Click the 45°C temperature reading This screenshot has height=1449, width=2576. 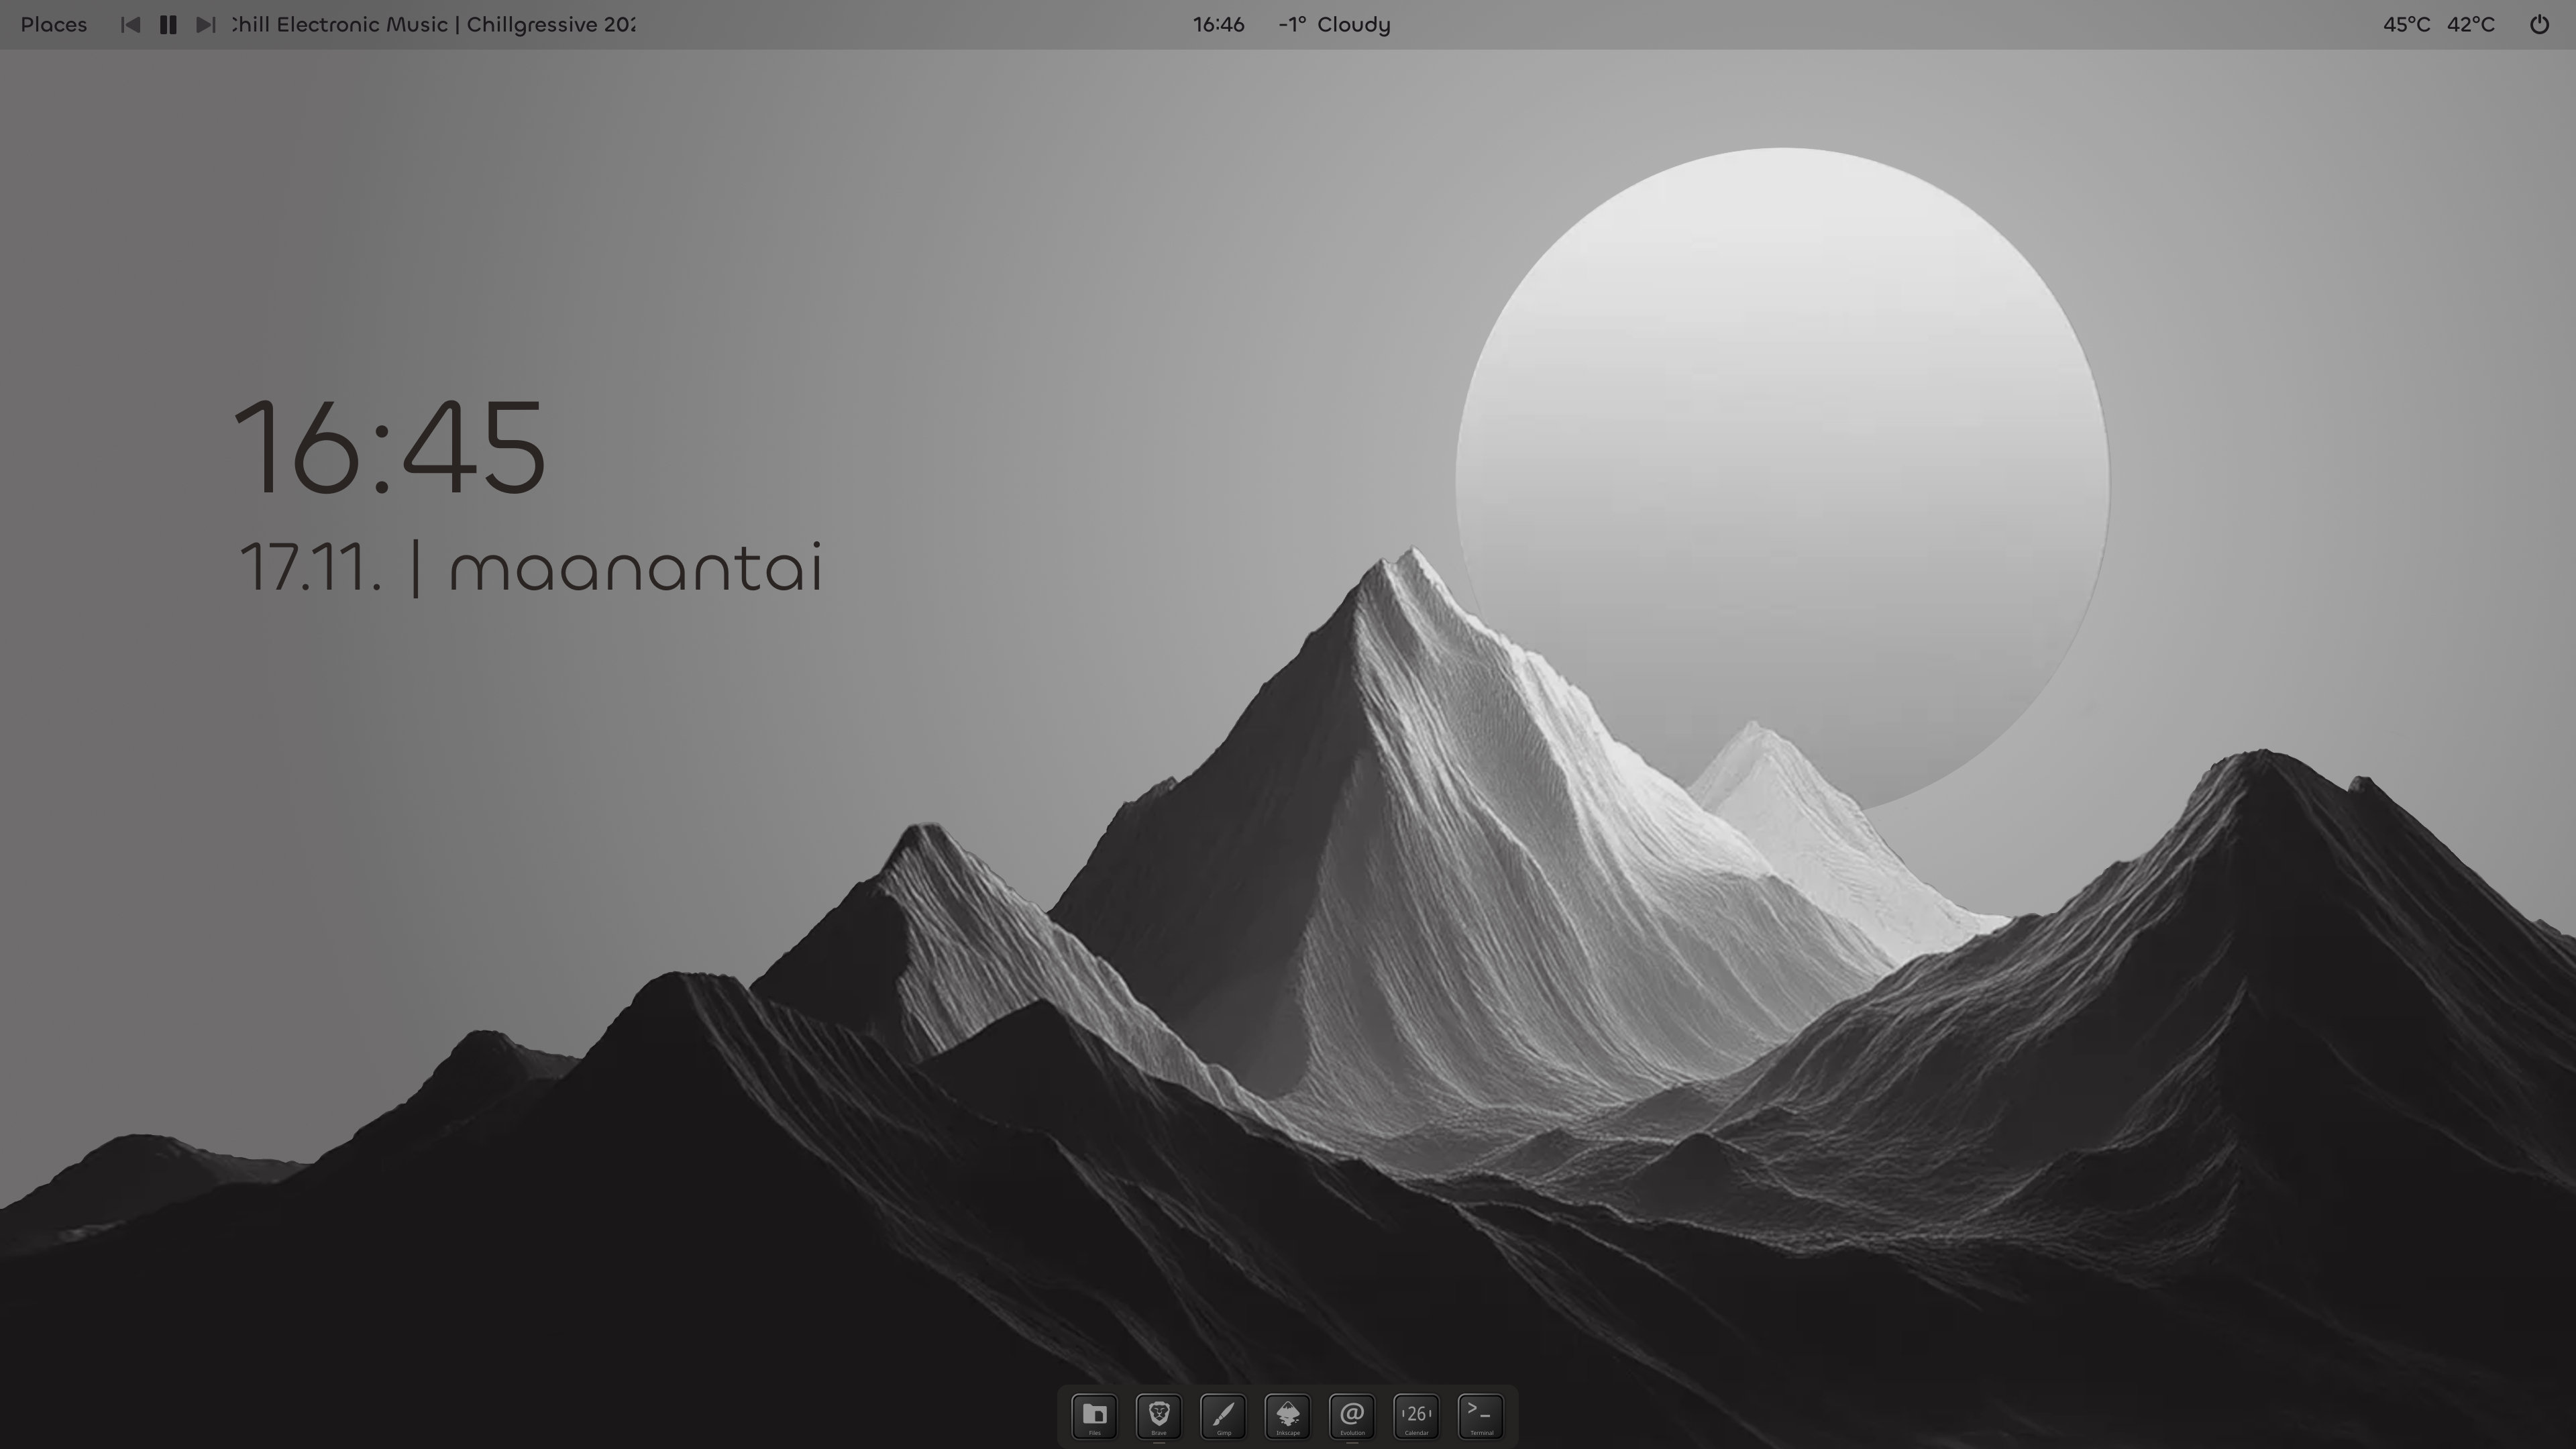tap(2406, 25)
